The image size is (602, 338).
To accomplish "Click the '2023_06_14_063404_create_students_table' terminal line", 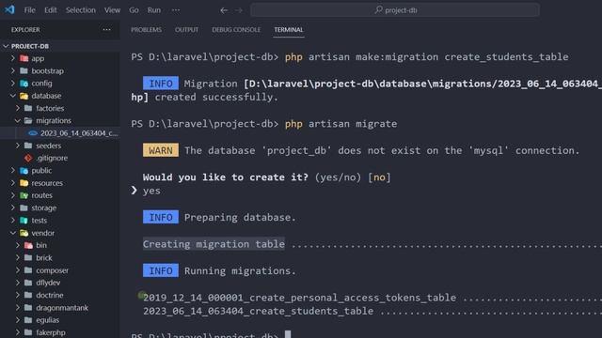I will click(258, 311).
